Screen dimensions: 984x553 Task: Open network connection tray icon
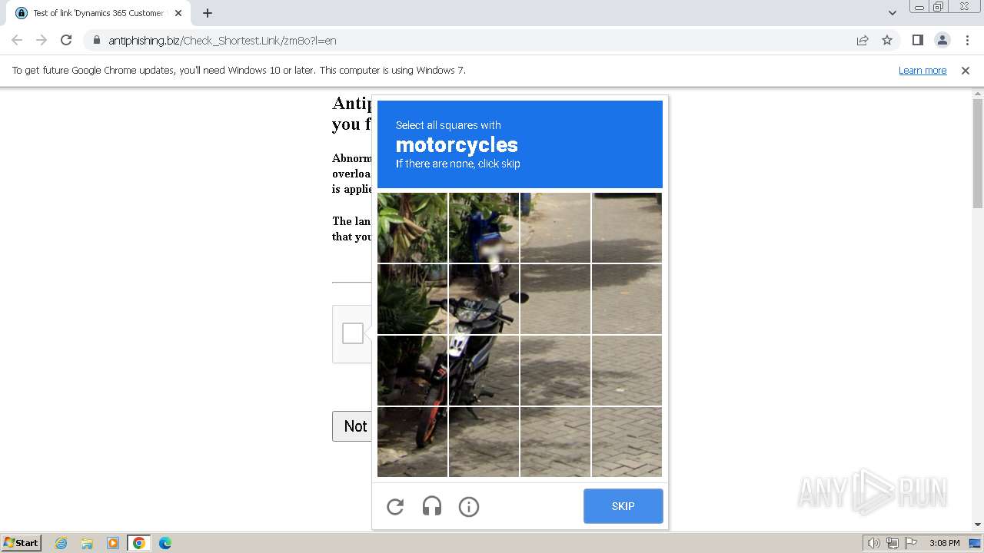point(893,543)
